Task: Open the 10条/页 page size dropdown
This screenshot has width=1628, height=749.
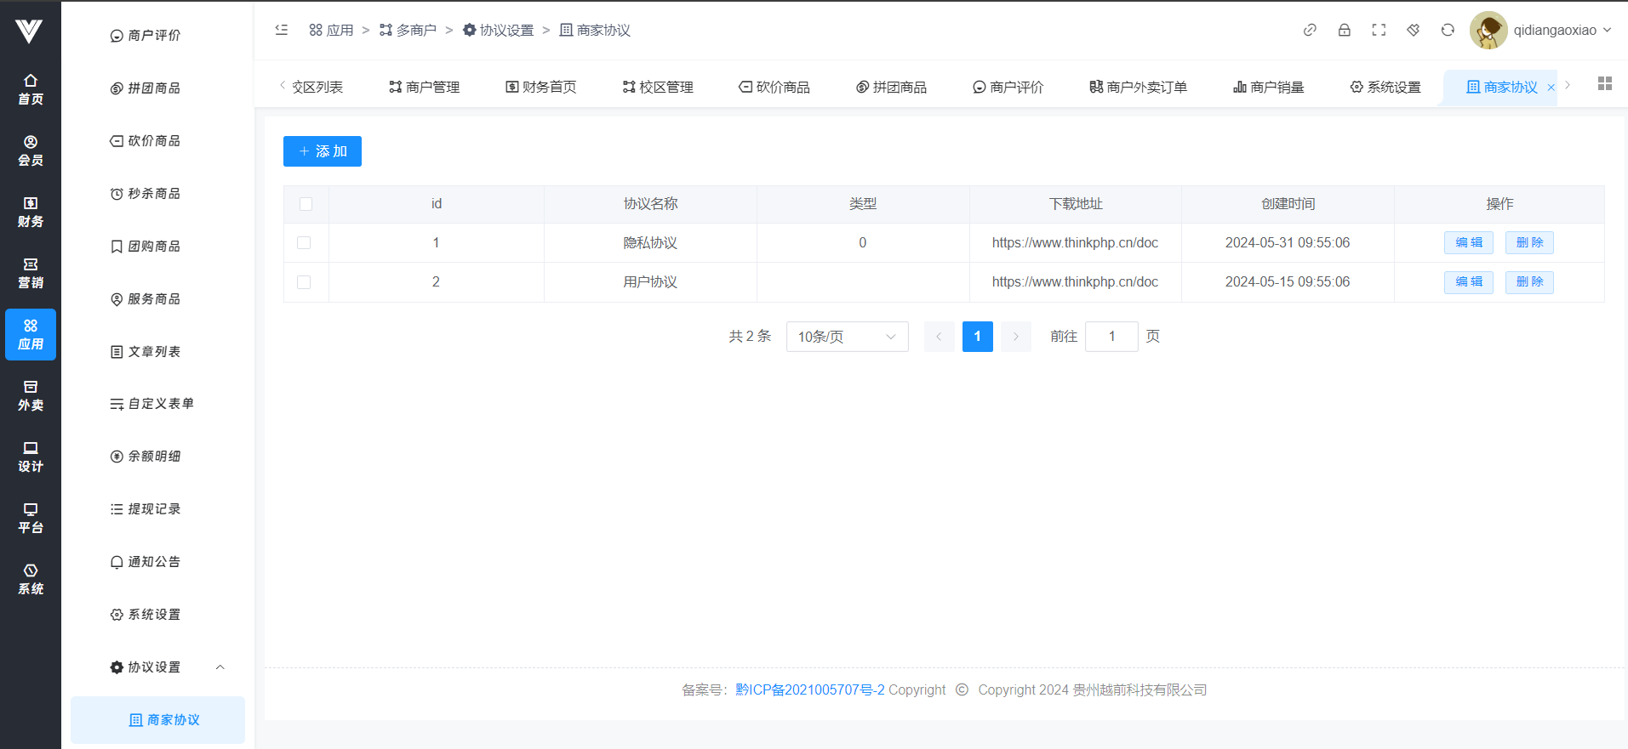Action: 847,337
